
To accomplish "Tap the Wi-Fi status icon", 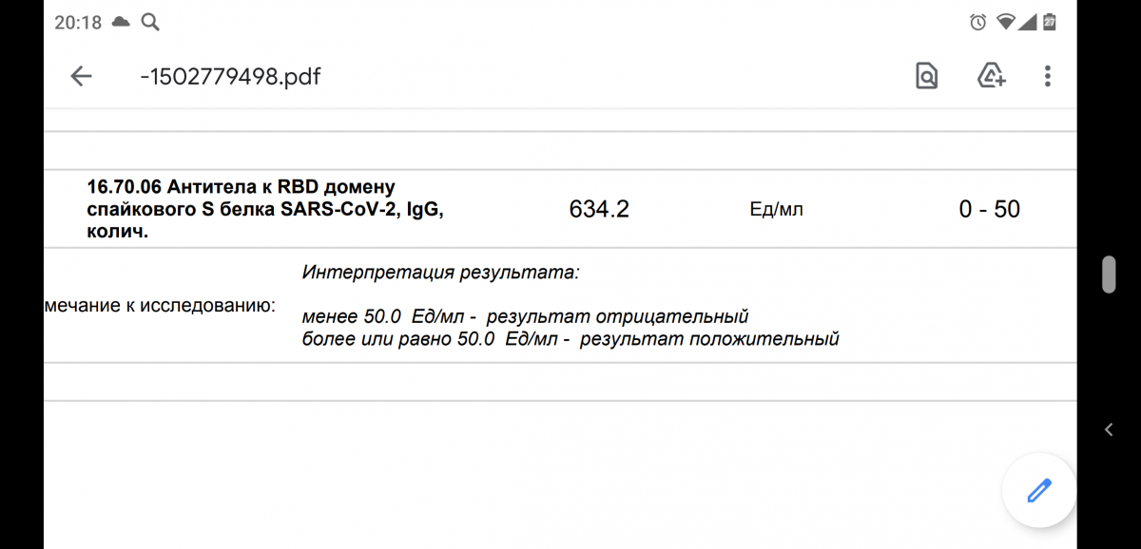I will tap(1004, 22).
